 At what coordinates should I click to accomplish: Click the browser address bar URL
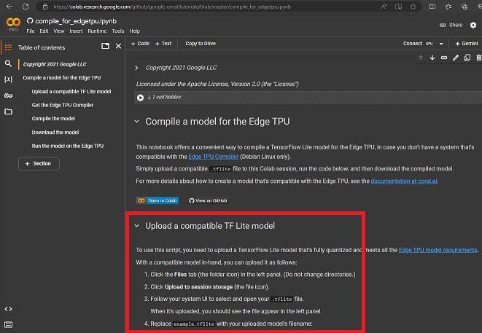[172, 7]
